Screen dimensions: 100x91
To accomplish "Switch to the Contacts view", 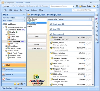I will tap(14, 74).
